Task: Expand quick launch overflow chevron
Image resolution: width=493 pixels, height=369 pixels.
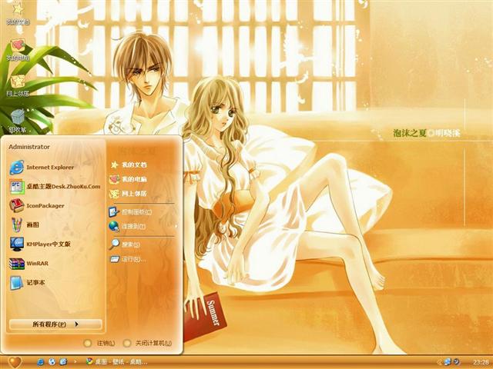Action: tap(75, 362)
